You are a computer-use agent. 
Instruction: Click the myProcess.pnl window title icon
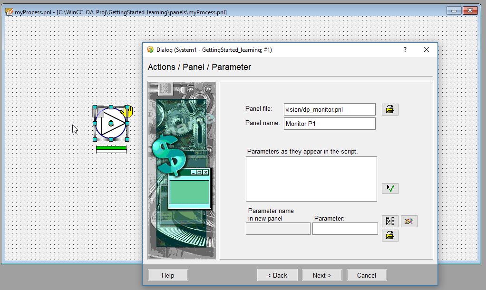pos(9,12)
